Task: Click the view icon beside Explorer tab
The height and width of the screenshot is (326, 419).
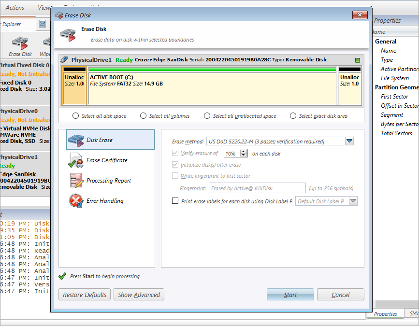Action: [x=43, y=24]
